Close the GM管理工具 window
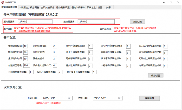The width and height of the screenshot is (182, 110). pyautogui.click(x=177, y=2)
